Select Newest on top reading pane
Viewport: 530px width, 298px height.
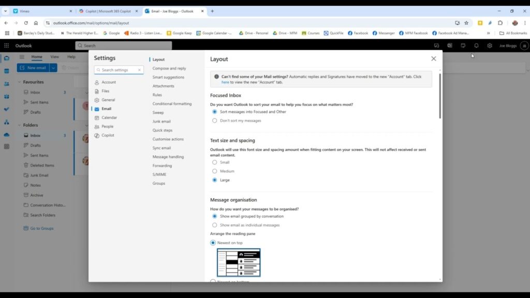(213, 243)
